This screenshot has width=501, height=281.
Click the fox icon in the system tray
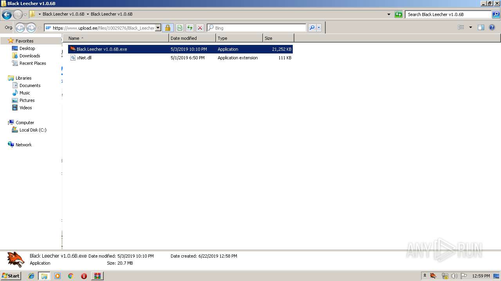pyautogui.click(x=433, y=276)
